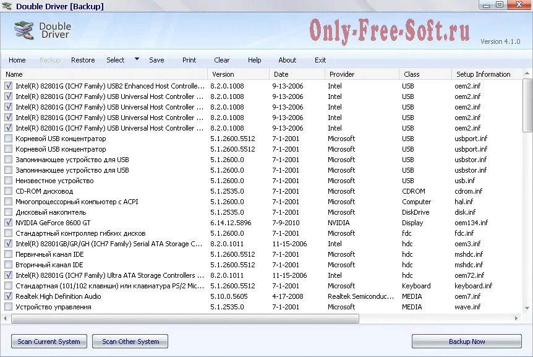
Task: Click the Backup Now button
Action: pyautogui.click(x=467, y=342)
